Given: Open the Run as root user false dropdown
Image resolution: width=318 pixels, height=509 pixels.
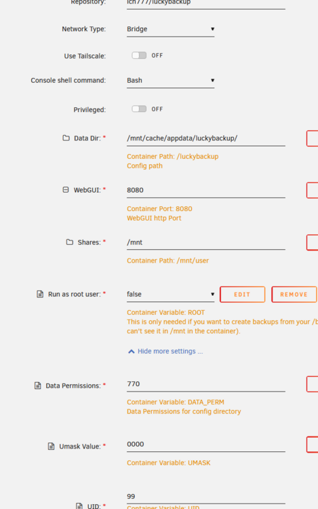Looking at the screenshot, I should pyautogui.click(x=170, y=295).
